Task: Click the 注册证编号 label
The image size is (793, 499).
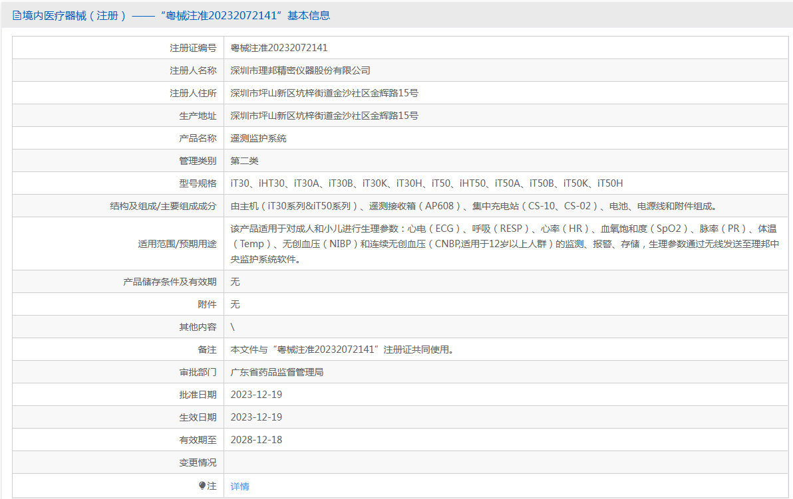Action: (x=193, y=48)
